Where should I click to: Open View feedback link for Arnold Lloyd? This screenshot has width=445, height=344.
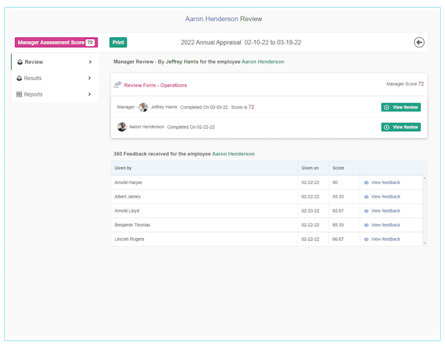point(385,211)
